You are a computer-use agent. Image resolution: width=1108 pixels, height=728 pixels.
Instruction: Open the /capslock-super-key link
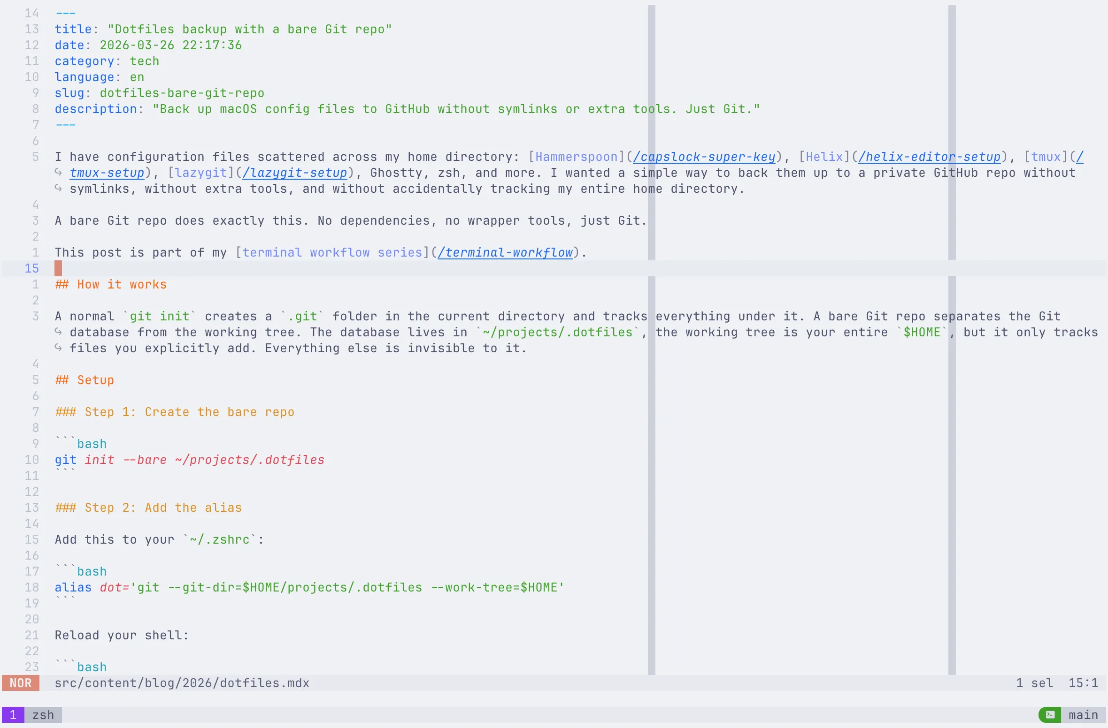704,157
